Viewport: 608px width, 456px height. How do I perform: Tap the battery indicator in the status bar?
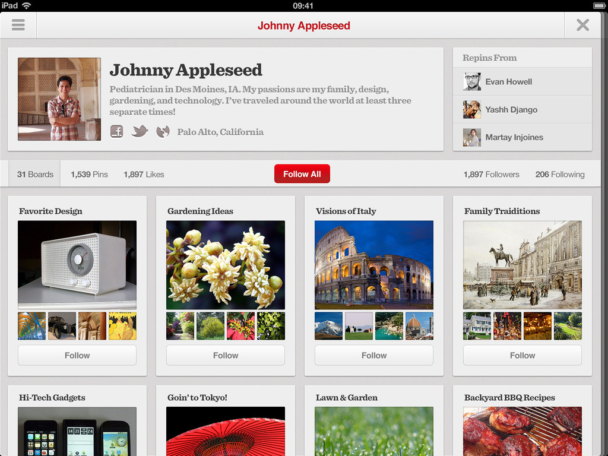pos(598,6)
